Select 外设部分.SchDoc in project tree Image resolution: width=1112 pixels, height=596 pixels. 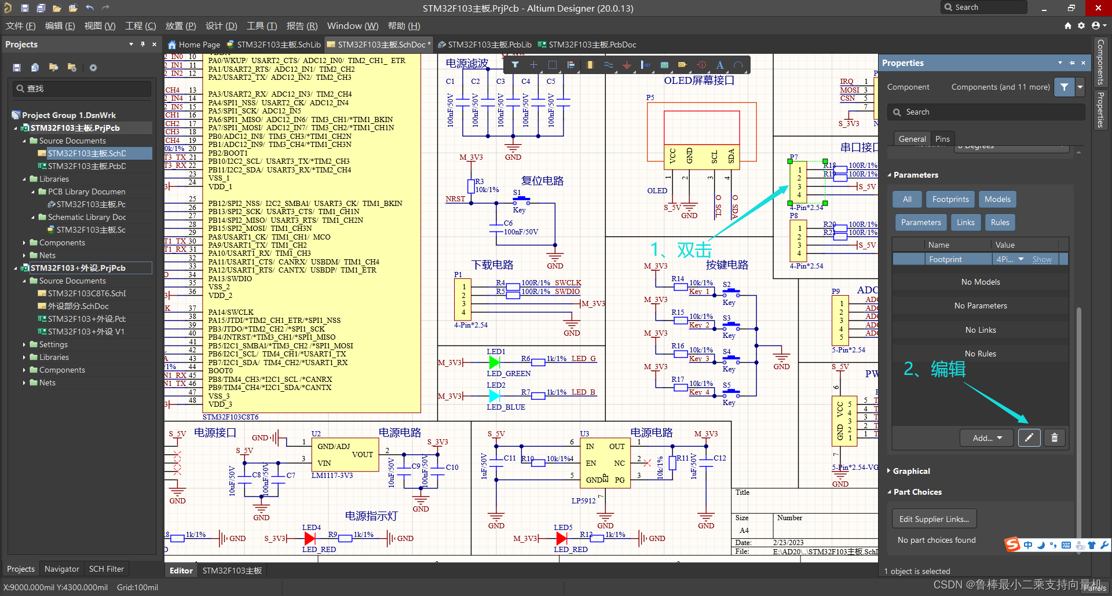[78, 306]
